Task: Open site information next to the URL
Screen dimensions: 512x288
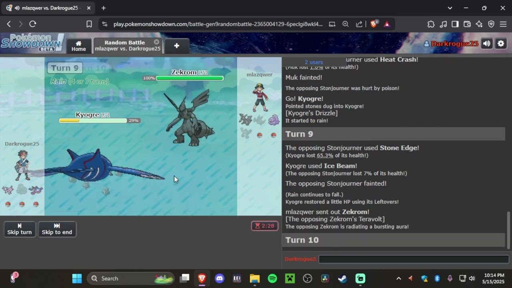Action: (x=105, y=24)
